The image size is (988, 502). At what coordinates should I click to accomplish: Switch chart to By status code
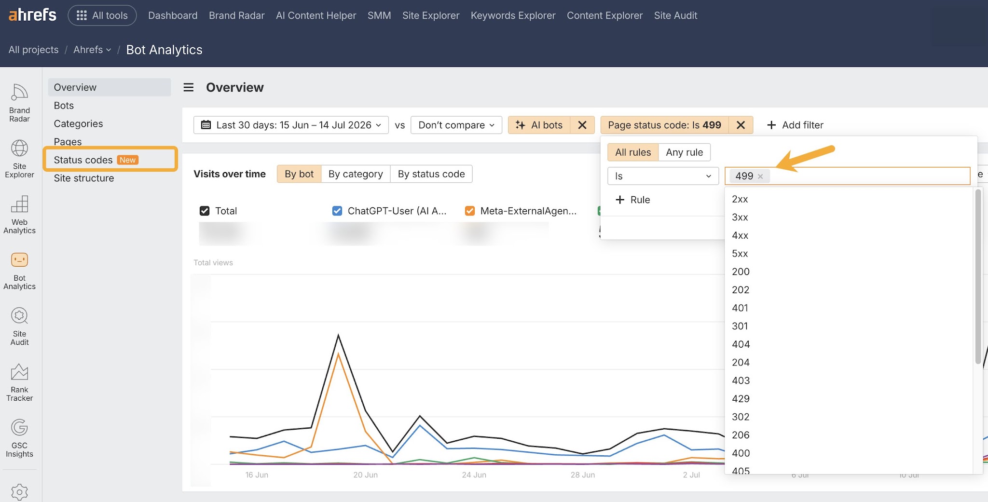click(x=431, y=174)
